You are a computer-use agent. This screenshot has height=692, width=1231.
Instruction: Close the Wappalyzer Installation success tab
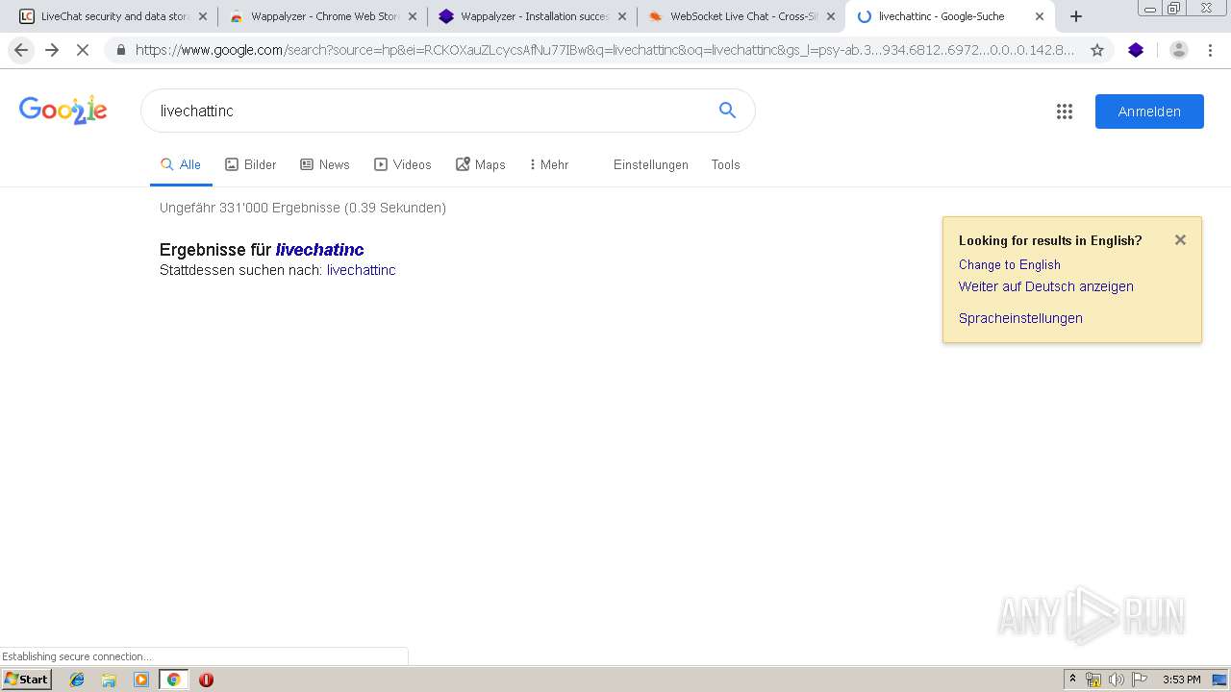[622, 16]
